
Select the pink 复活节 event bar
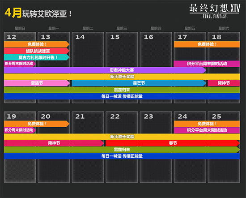coord(37,83)
